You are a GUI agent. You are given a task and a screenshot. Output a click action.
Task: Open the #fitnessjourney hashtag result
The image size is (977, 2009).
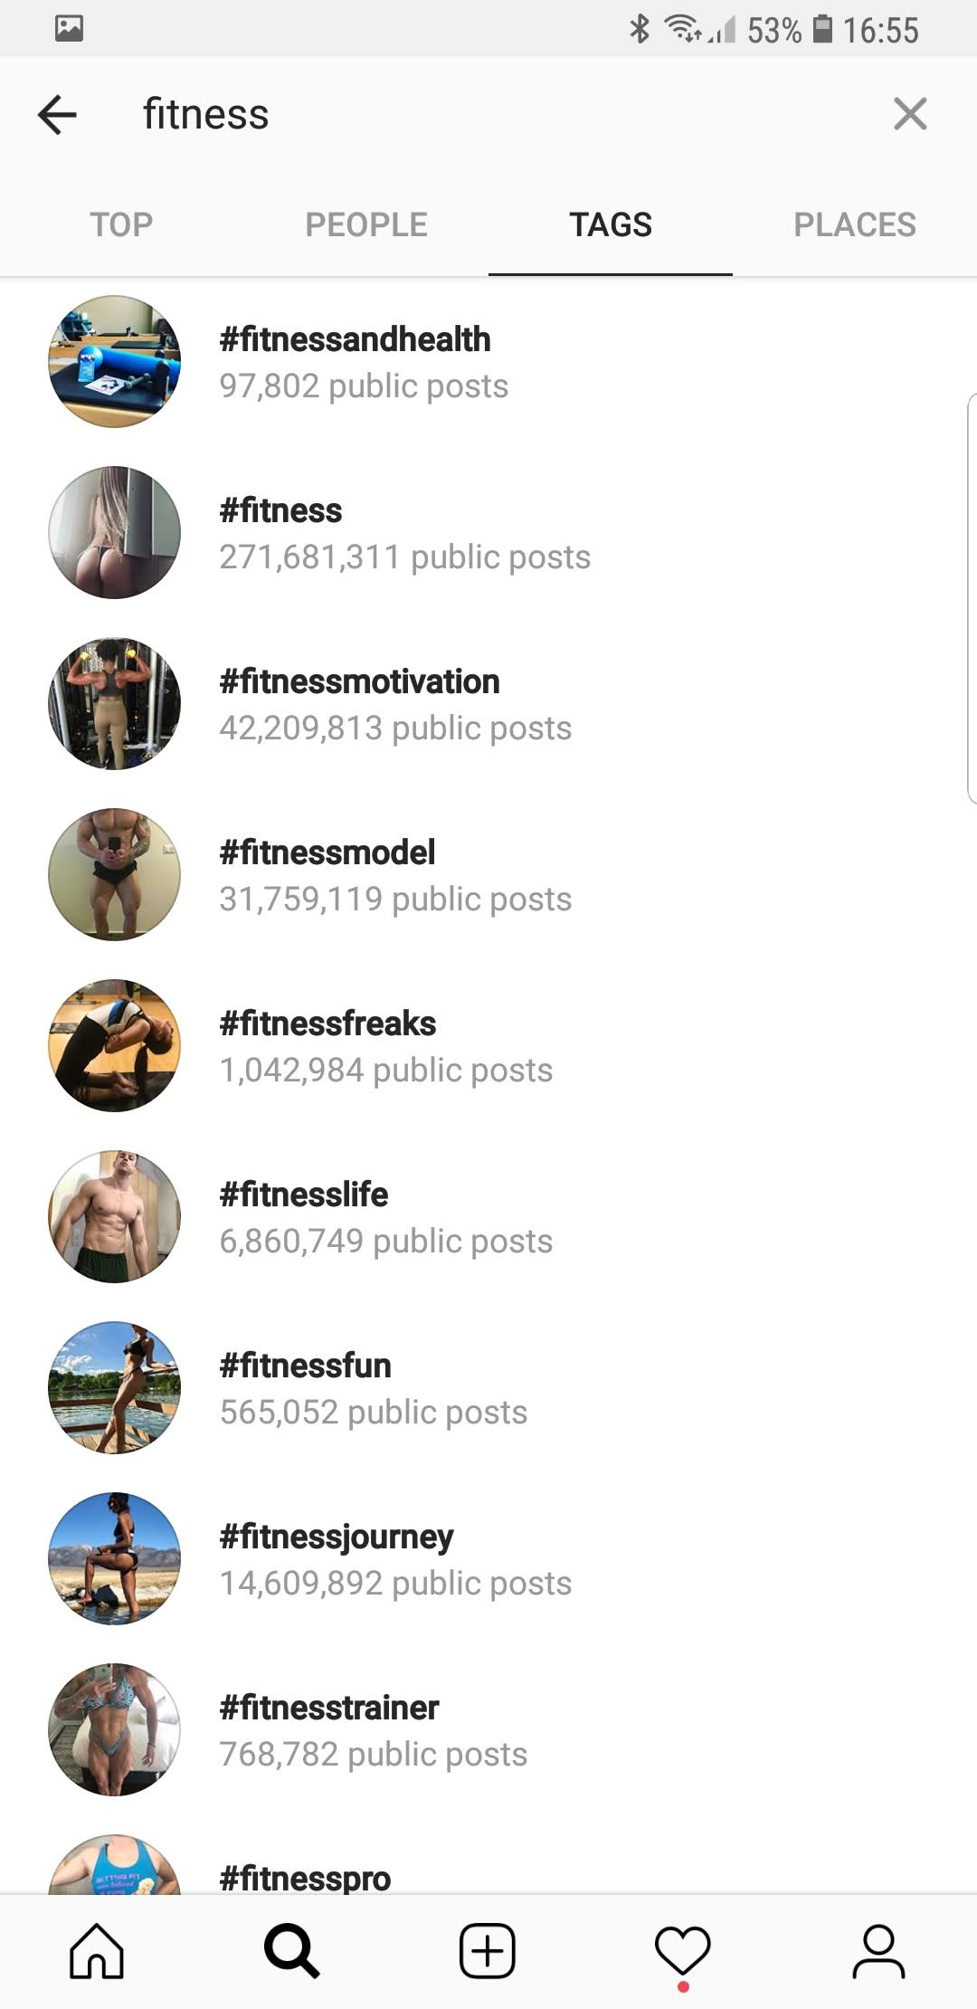click(337, 1558)
